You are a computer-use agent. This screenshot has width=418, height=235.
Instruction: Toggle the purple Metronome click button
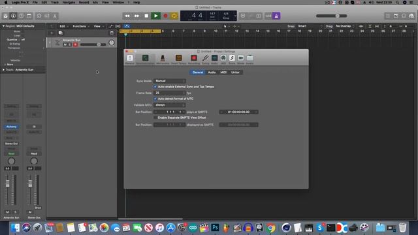[276, 16]
